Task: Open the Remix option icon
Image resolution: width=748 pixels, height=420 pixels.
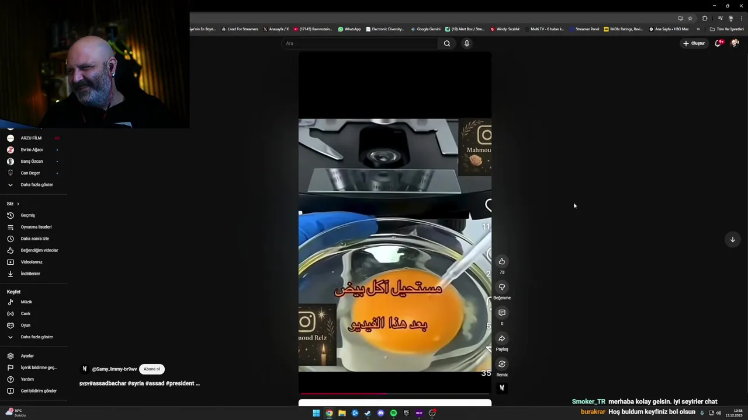Action: tap(501, 364)
